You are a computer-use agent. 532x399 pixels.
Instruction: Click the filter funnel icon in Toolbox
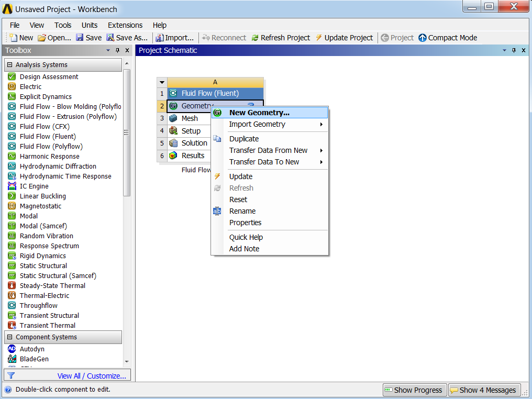(11, 375)
